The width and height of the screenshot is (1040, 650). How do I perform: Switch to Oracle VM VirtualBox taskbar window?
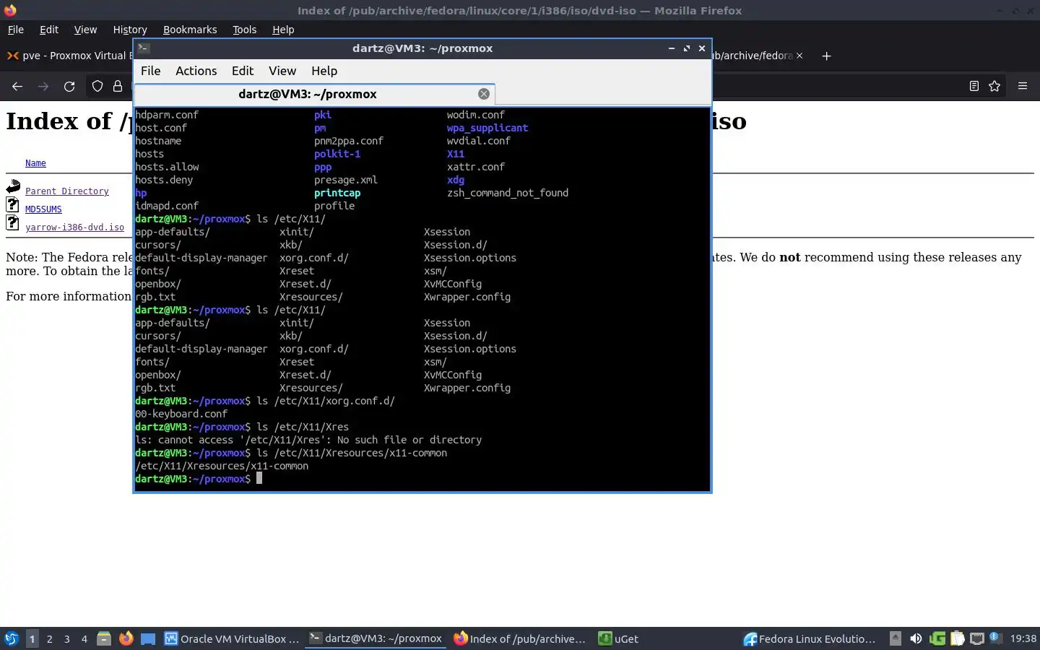click(x=232, y=638)
